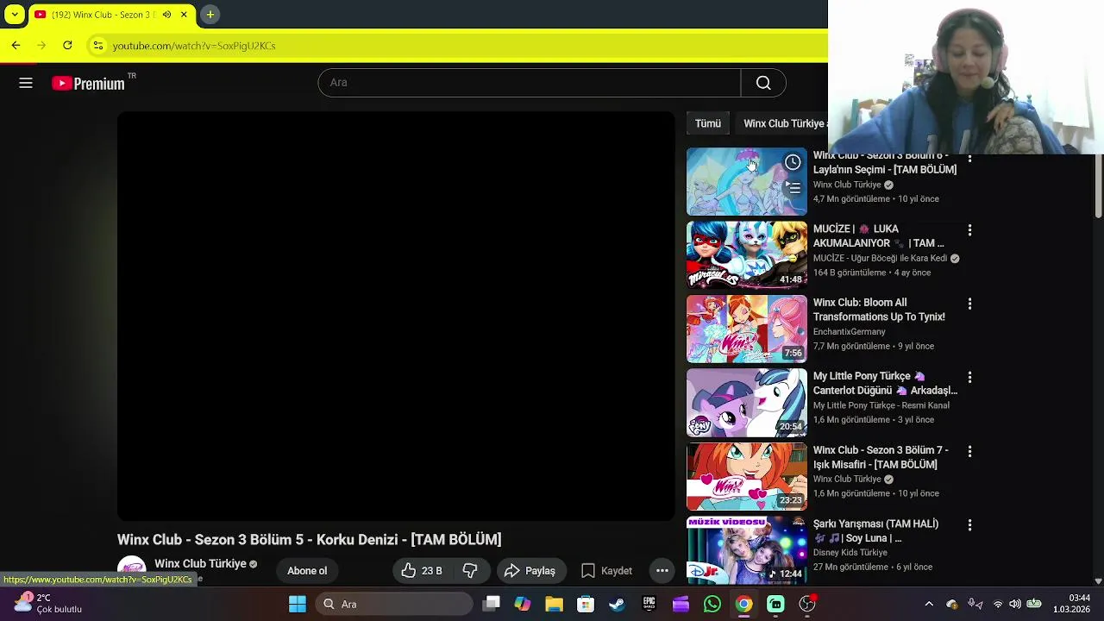
Task: Click the black video player area
Action: (x=396, y=317)
